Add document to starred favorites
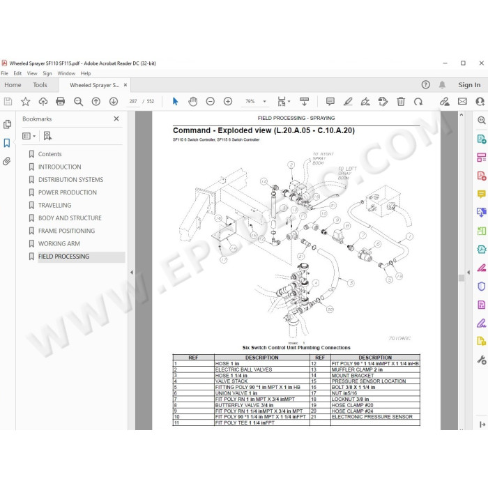This screenshot has height=488, width=488. point(26,102)
